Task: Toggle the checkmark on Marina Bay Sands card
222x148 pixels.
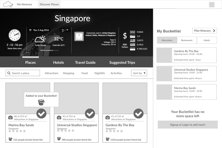Action: coord(41,113)
